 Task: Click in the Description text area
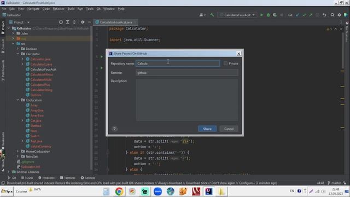(x=187, y=100)
